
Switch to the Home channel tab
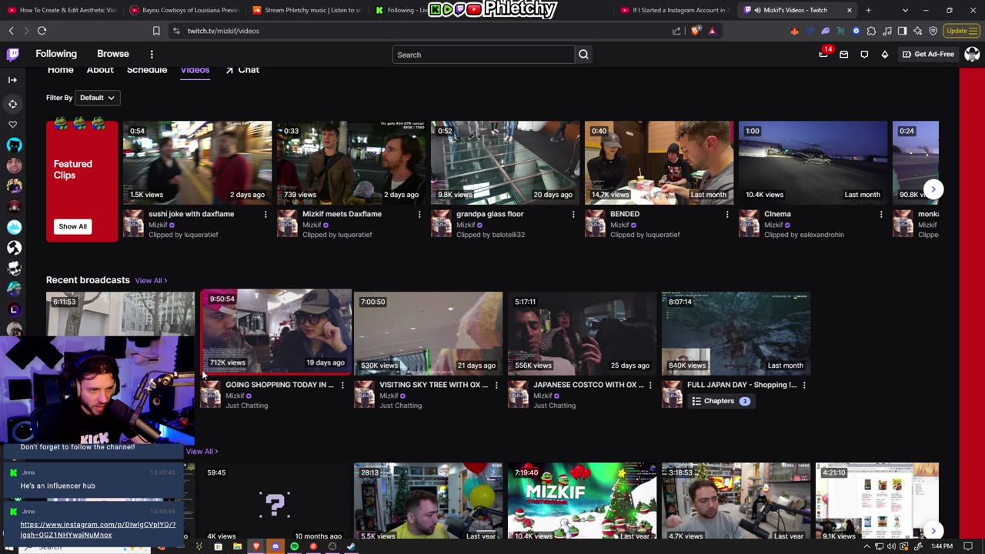click(x=60, y=70)
